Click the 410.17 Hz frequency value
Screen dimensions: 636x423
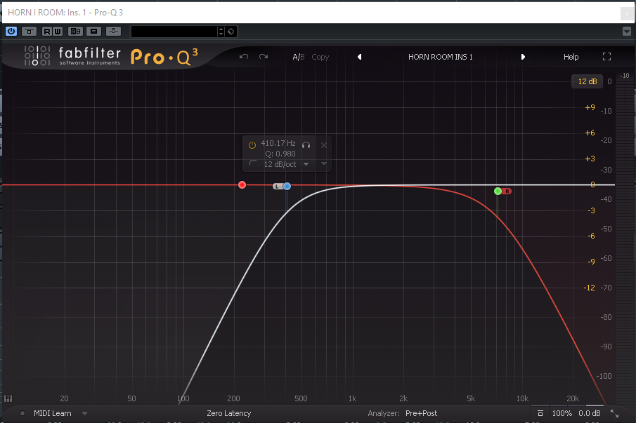(x=278, y=143)
